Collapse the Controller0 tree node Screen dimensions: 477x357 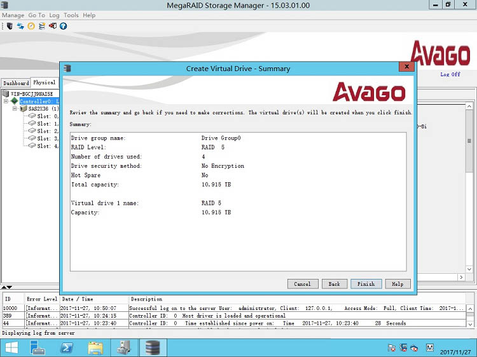pos(6,101)
